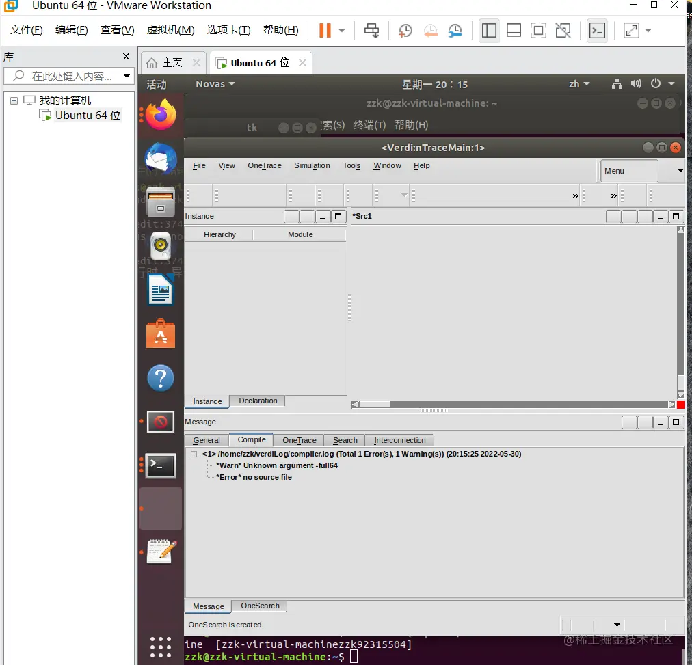692x665 pixels.
Task: Close the Ubuntu 64 位 tab
Action: pos(302,63)
